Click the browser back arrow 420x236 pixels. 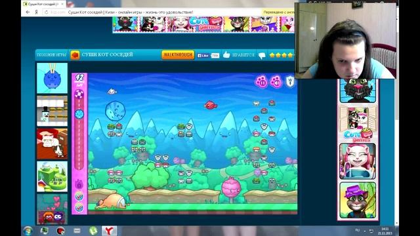(x=28, y=12)
